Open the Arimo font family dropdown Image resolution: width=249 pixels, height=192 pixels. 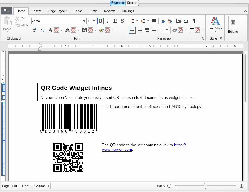pyautogui.click(x=84, y=21)
